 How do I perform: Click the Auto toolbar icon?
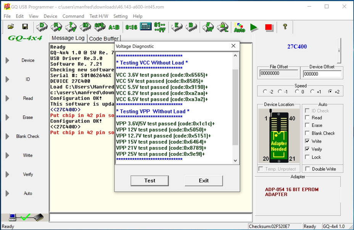coord(239,27)
